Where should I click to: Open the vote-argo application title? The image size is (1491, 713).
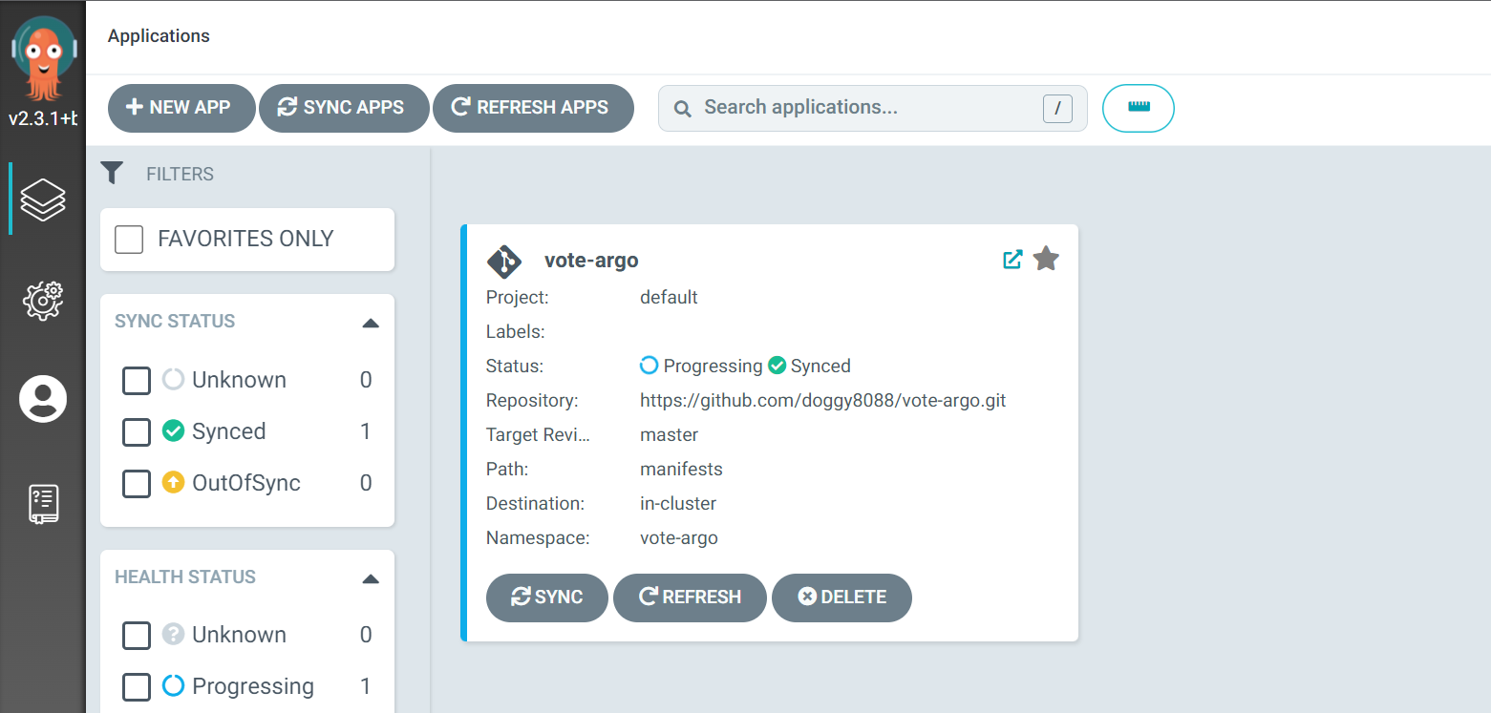[591, 260]
